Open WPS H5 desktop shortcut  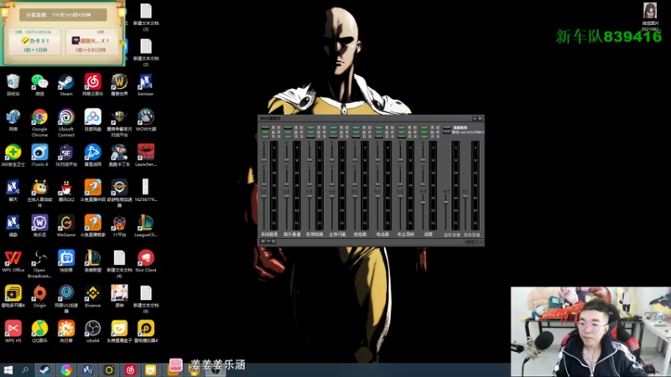click(x=13, y=332)
